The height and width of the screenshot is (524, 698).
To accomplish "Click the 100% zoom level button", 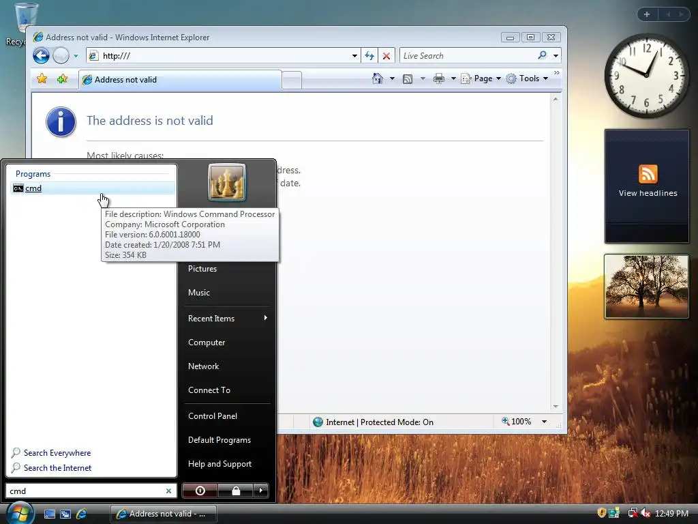I will [517, 422].
